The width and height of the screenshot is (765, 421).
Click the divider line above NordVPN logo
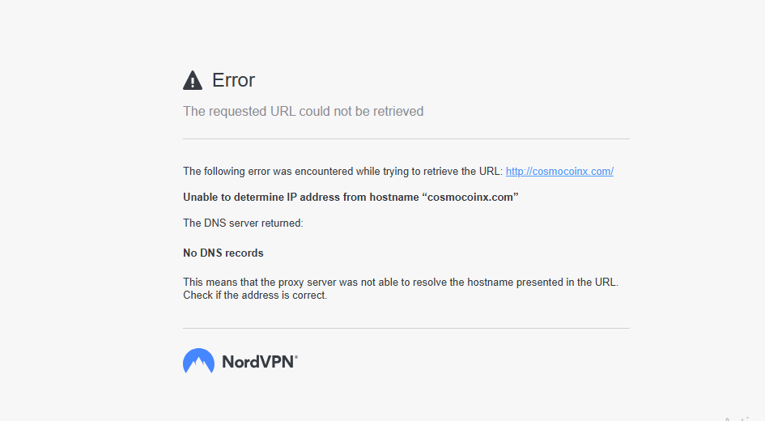(x=406, y=329)
